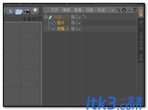The height and width of the screenshot is (110, 148).
Task: Disable 克隆.1 with the green checkmark
Action: click(x=80, y=29)
